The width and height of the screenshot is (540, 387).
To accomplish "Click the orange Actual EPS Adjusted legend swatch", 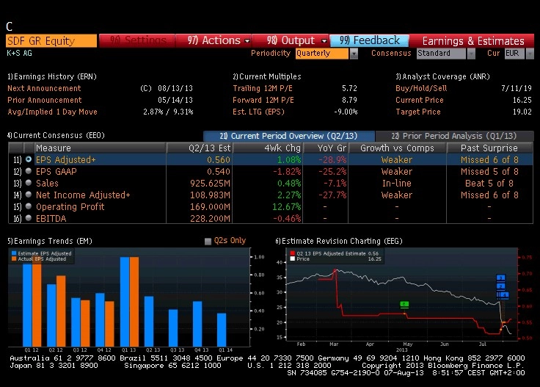I will pyautogui.click(x=14, y=258).
